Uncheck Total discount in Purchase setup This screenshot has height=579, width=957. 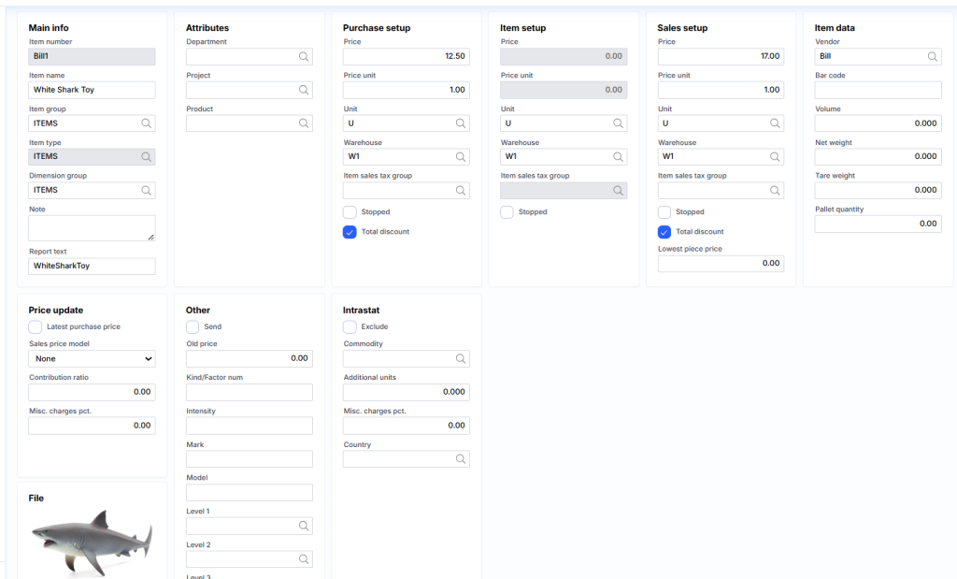[350, 232]
